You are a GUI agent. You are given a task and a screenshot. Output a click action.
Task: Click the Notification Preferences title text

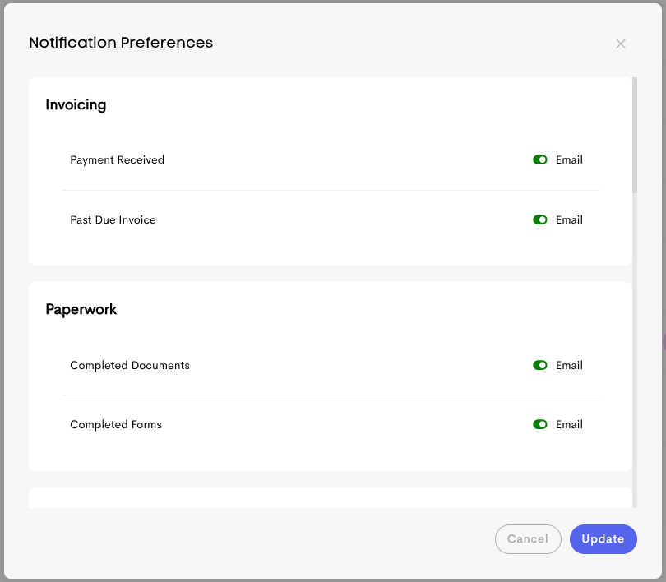[121, 43]
